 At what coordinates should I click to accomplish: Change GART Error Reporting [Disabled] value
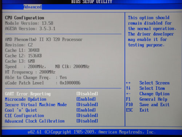pyautogui.click(x=87, y=94)
